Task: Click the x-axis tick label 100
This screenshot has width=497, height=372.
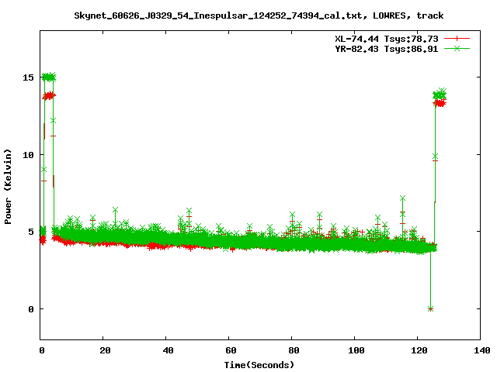Action: tap(356, 350)
